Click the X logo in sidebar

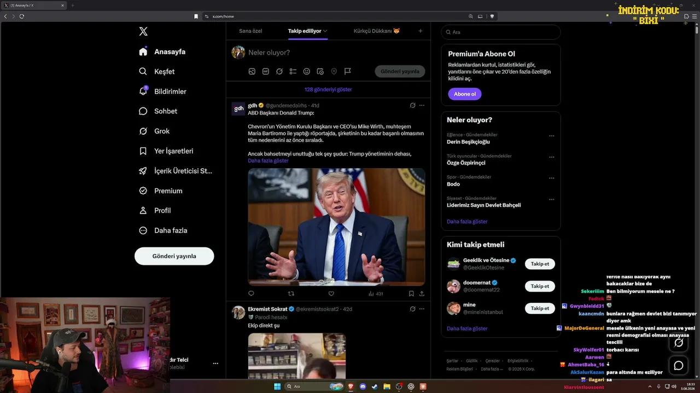coord(143,32)
